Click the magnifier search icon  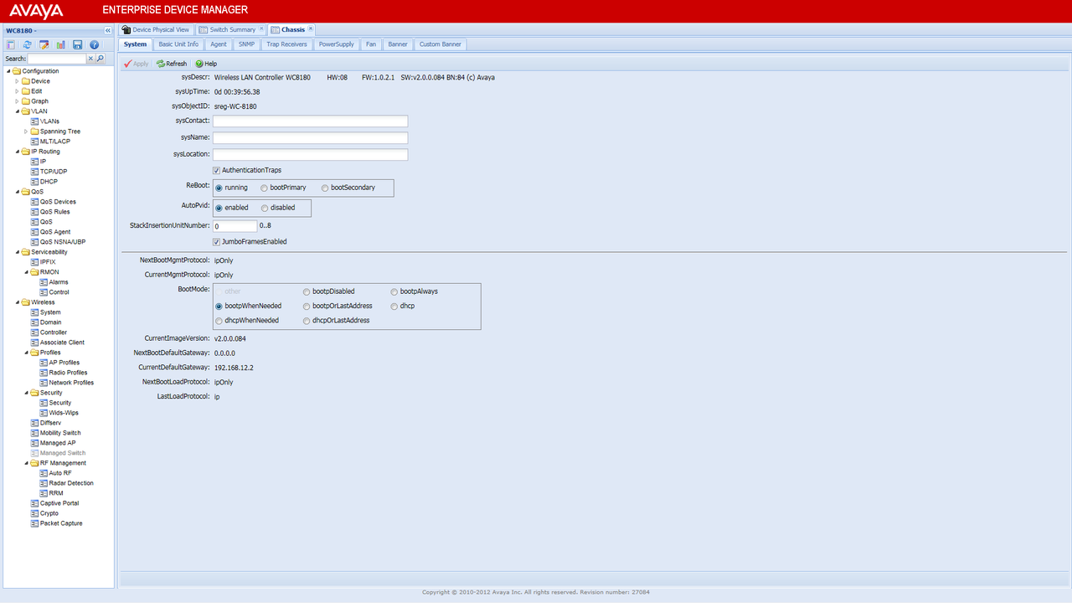click(x=100, y=59)
